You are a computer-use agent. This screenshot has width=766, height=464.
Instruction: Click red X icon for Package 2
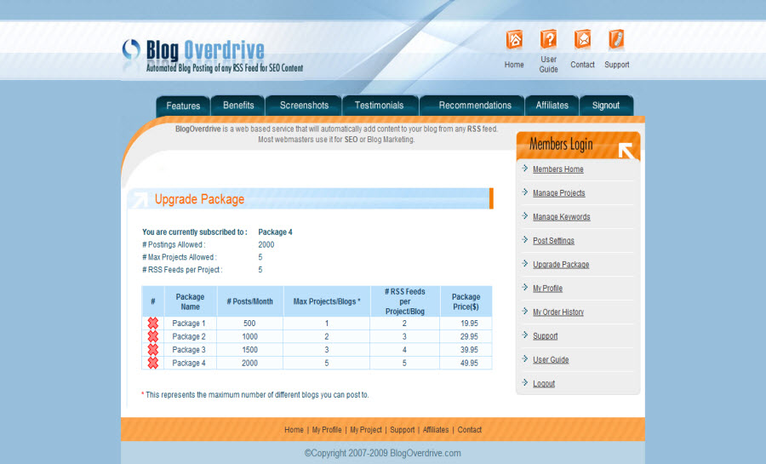click(x=153, y=336)
